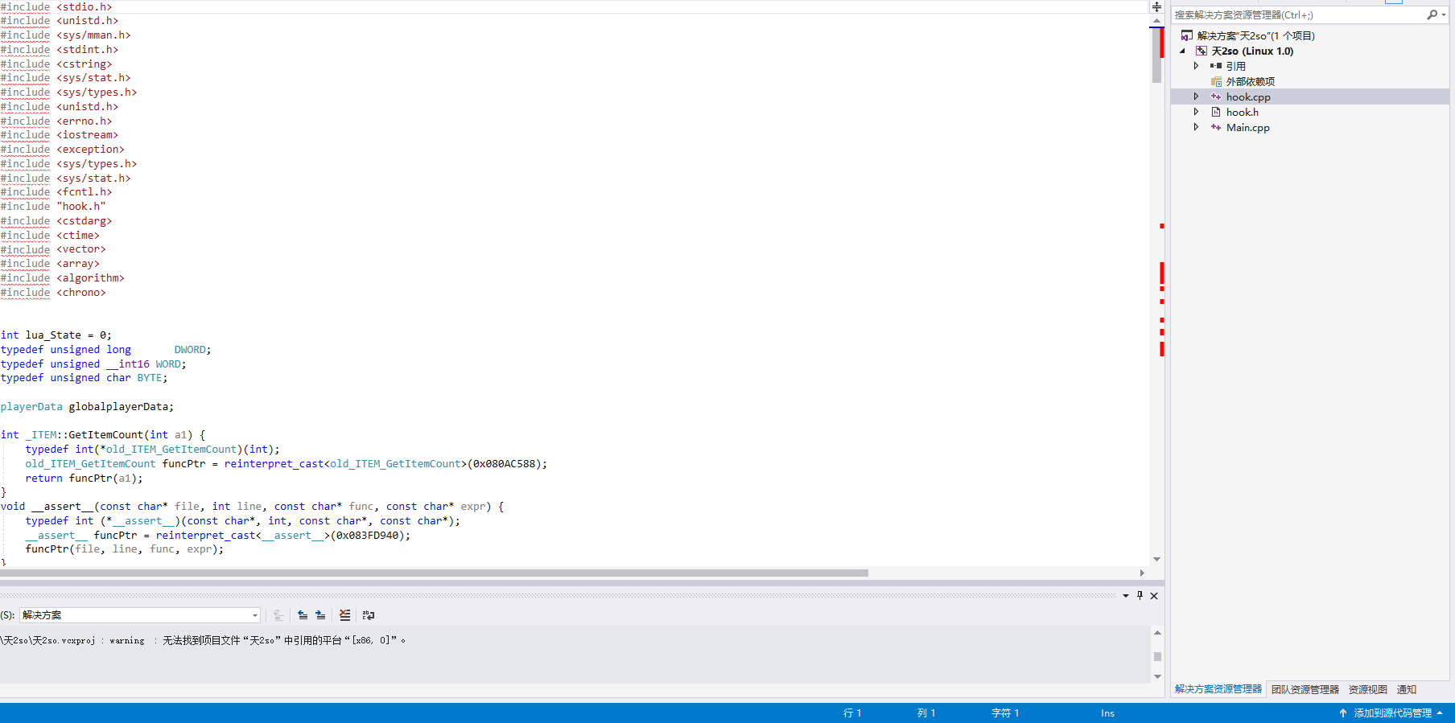Close the output panel
The image size is (1455, 723).
click(1154, 596)
